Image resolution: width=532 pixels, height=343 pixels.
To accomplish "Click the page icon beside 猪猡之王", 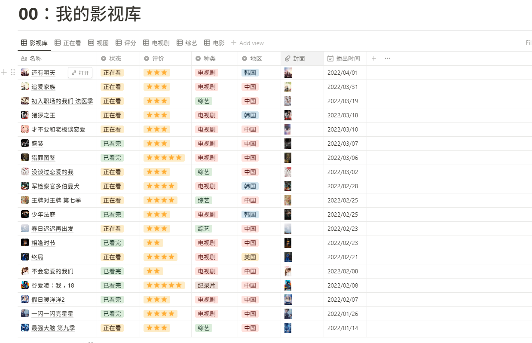I will [x=25, y=115].
